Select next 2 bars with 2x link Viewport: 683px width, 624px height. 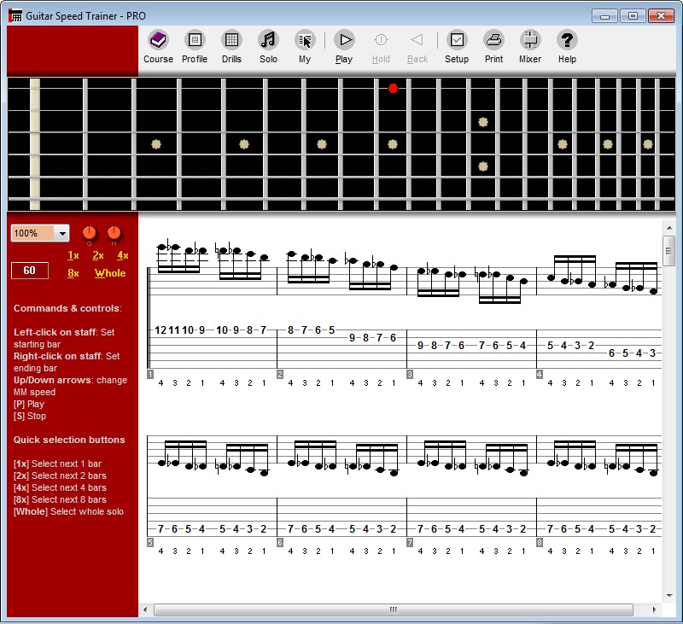click(x=98, y=255)
